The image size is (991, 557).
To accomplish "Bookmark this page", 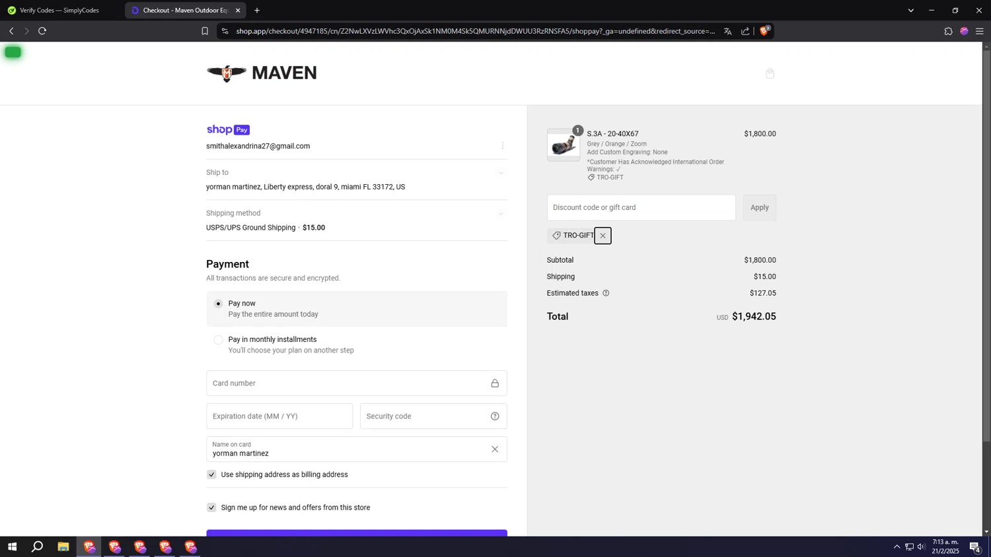I will 205,31.
